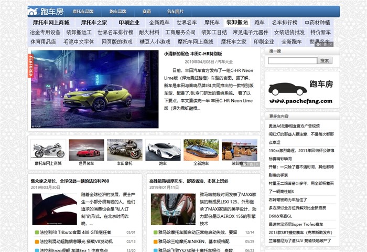The image size is (367, 252).
Task: Open the 摩托车品牌 menu item
Action: click(83, 12)
